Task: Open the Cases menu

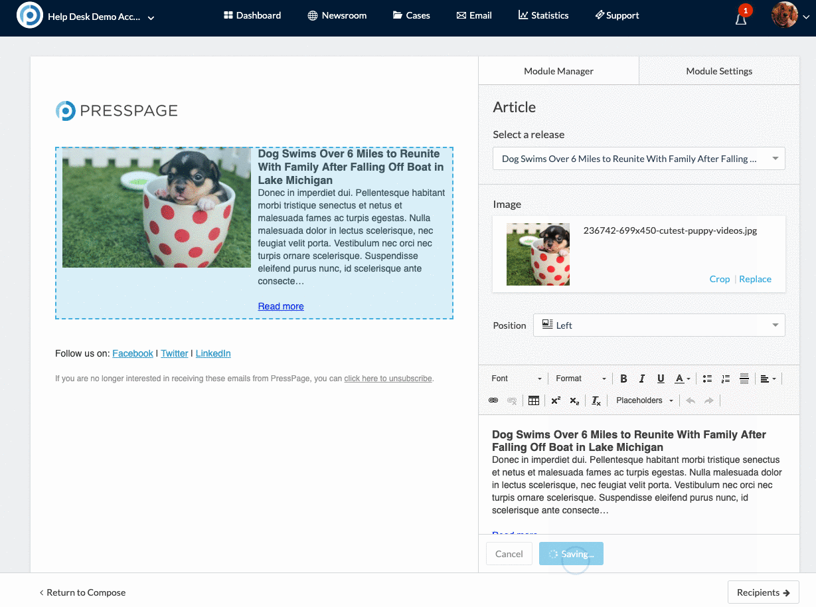Action: click(412, 15)
